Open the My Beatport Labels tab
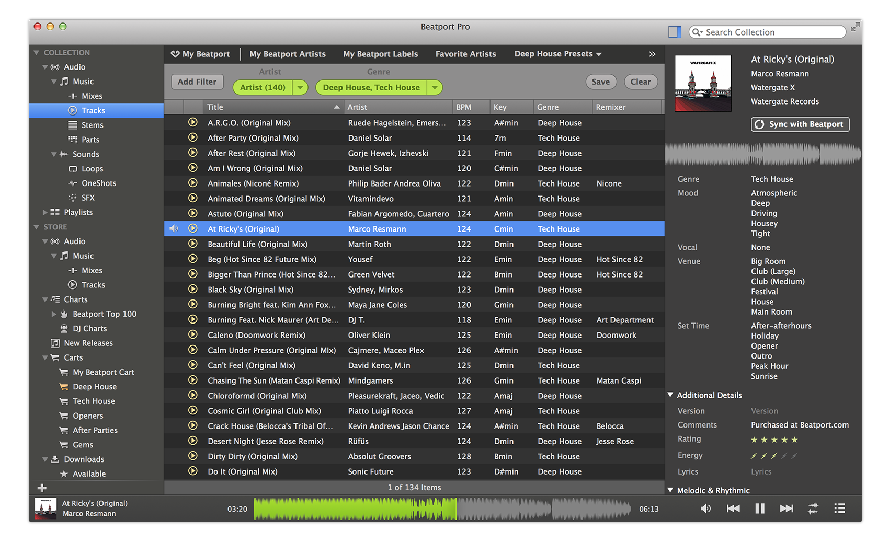Viewport: 889px width, 554px height. pyautogui.click(x=380, y=54)
